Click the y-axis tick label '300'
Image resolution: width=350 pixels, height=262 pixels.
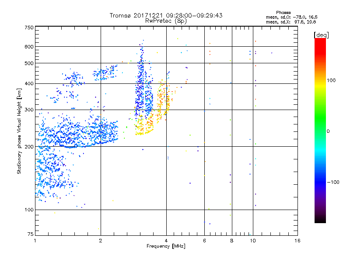coord(29,110)
